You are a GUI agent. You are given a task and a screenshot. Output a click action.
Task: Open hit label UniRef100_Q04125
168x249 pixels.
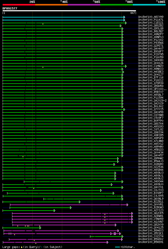pos(151,228)
